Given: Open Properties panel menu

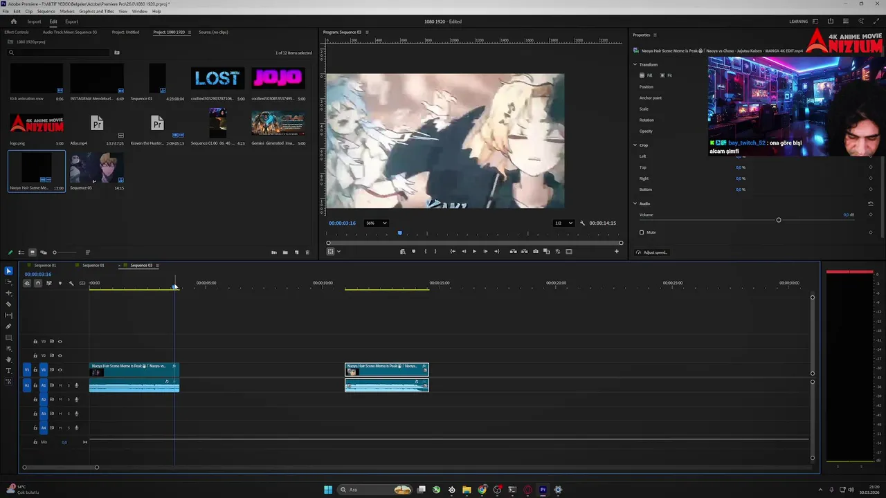Looking at the screenshot, I should 655,35.
